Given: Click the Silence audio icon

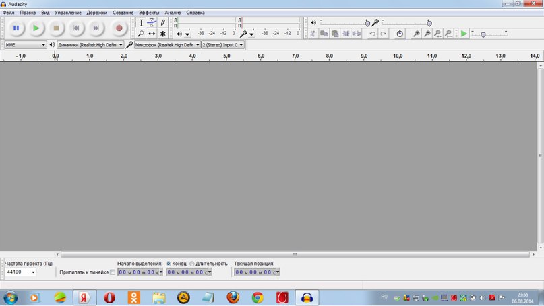Looking at the screenshot, I should click(357, 34).
